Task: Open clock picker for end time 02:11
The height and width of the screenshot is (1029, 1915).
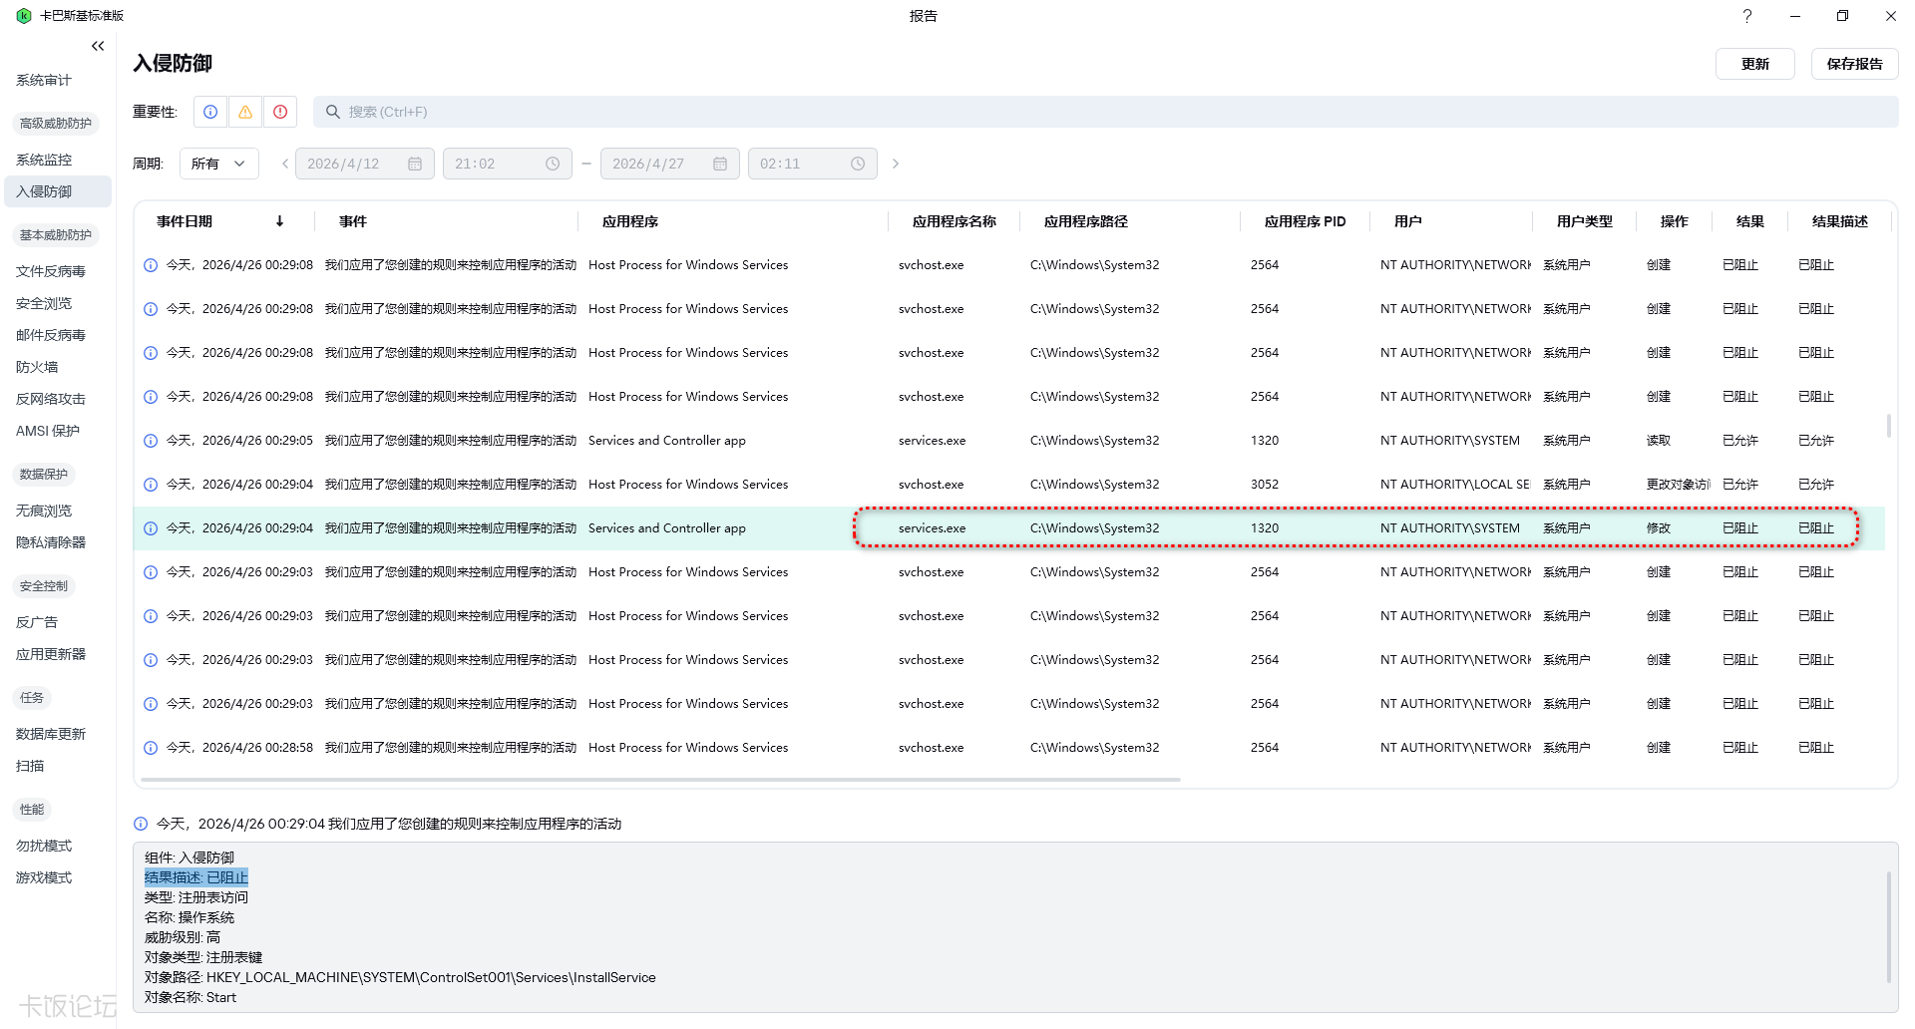Action: [x=858, y=164]
